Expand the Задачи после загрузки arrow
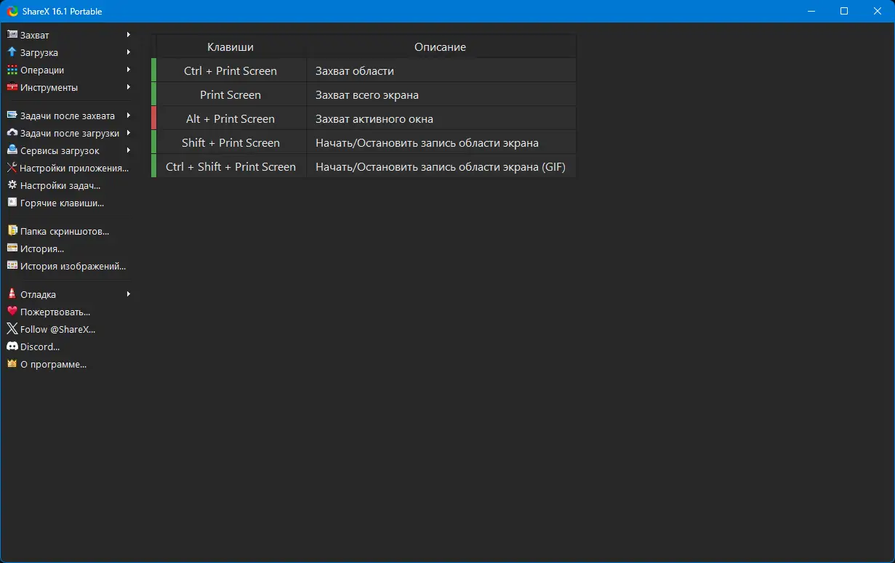 128,133
